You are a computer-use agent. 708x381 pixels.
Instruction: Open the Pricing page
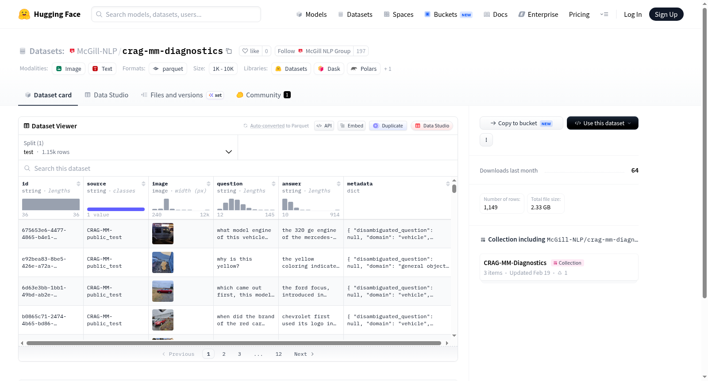tap(579, 14)
